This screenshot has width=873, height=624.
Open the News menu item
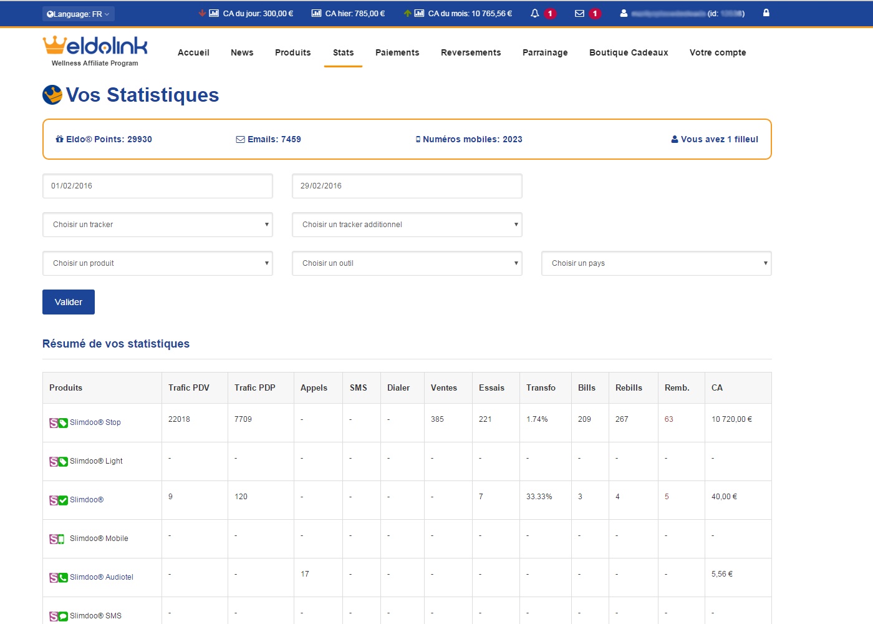[242, 52]
